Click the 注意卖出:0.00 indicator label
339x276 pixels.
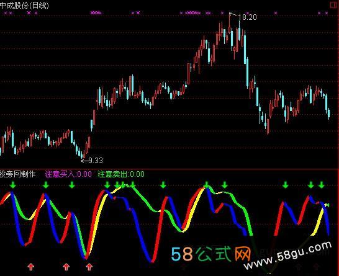pyautogui.click(x=121, y=174)
